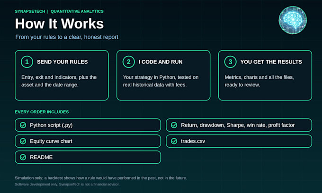
Task: Click subtitle From your rules to a clear, honest report
Action: 67,37
